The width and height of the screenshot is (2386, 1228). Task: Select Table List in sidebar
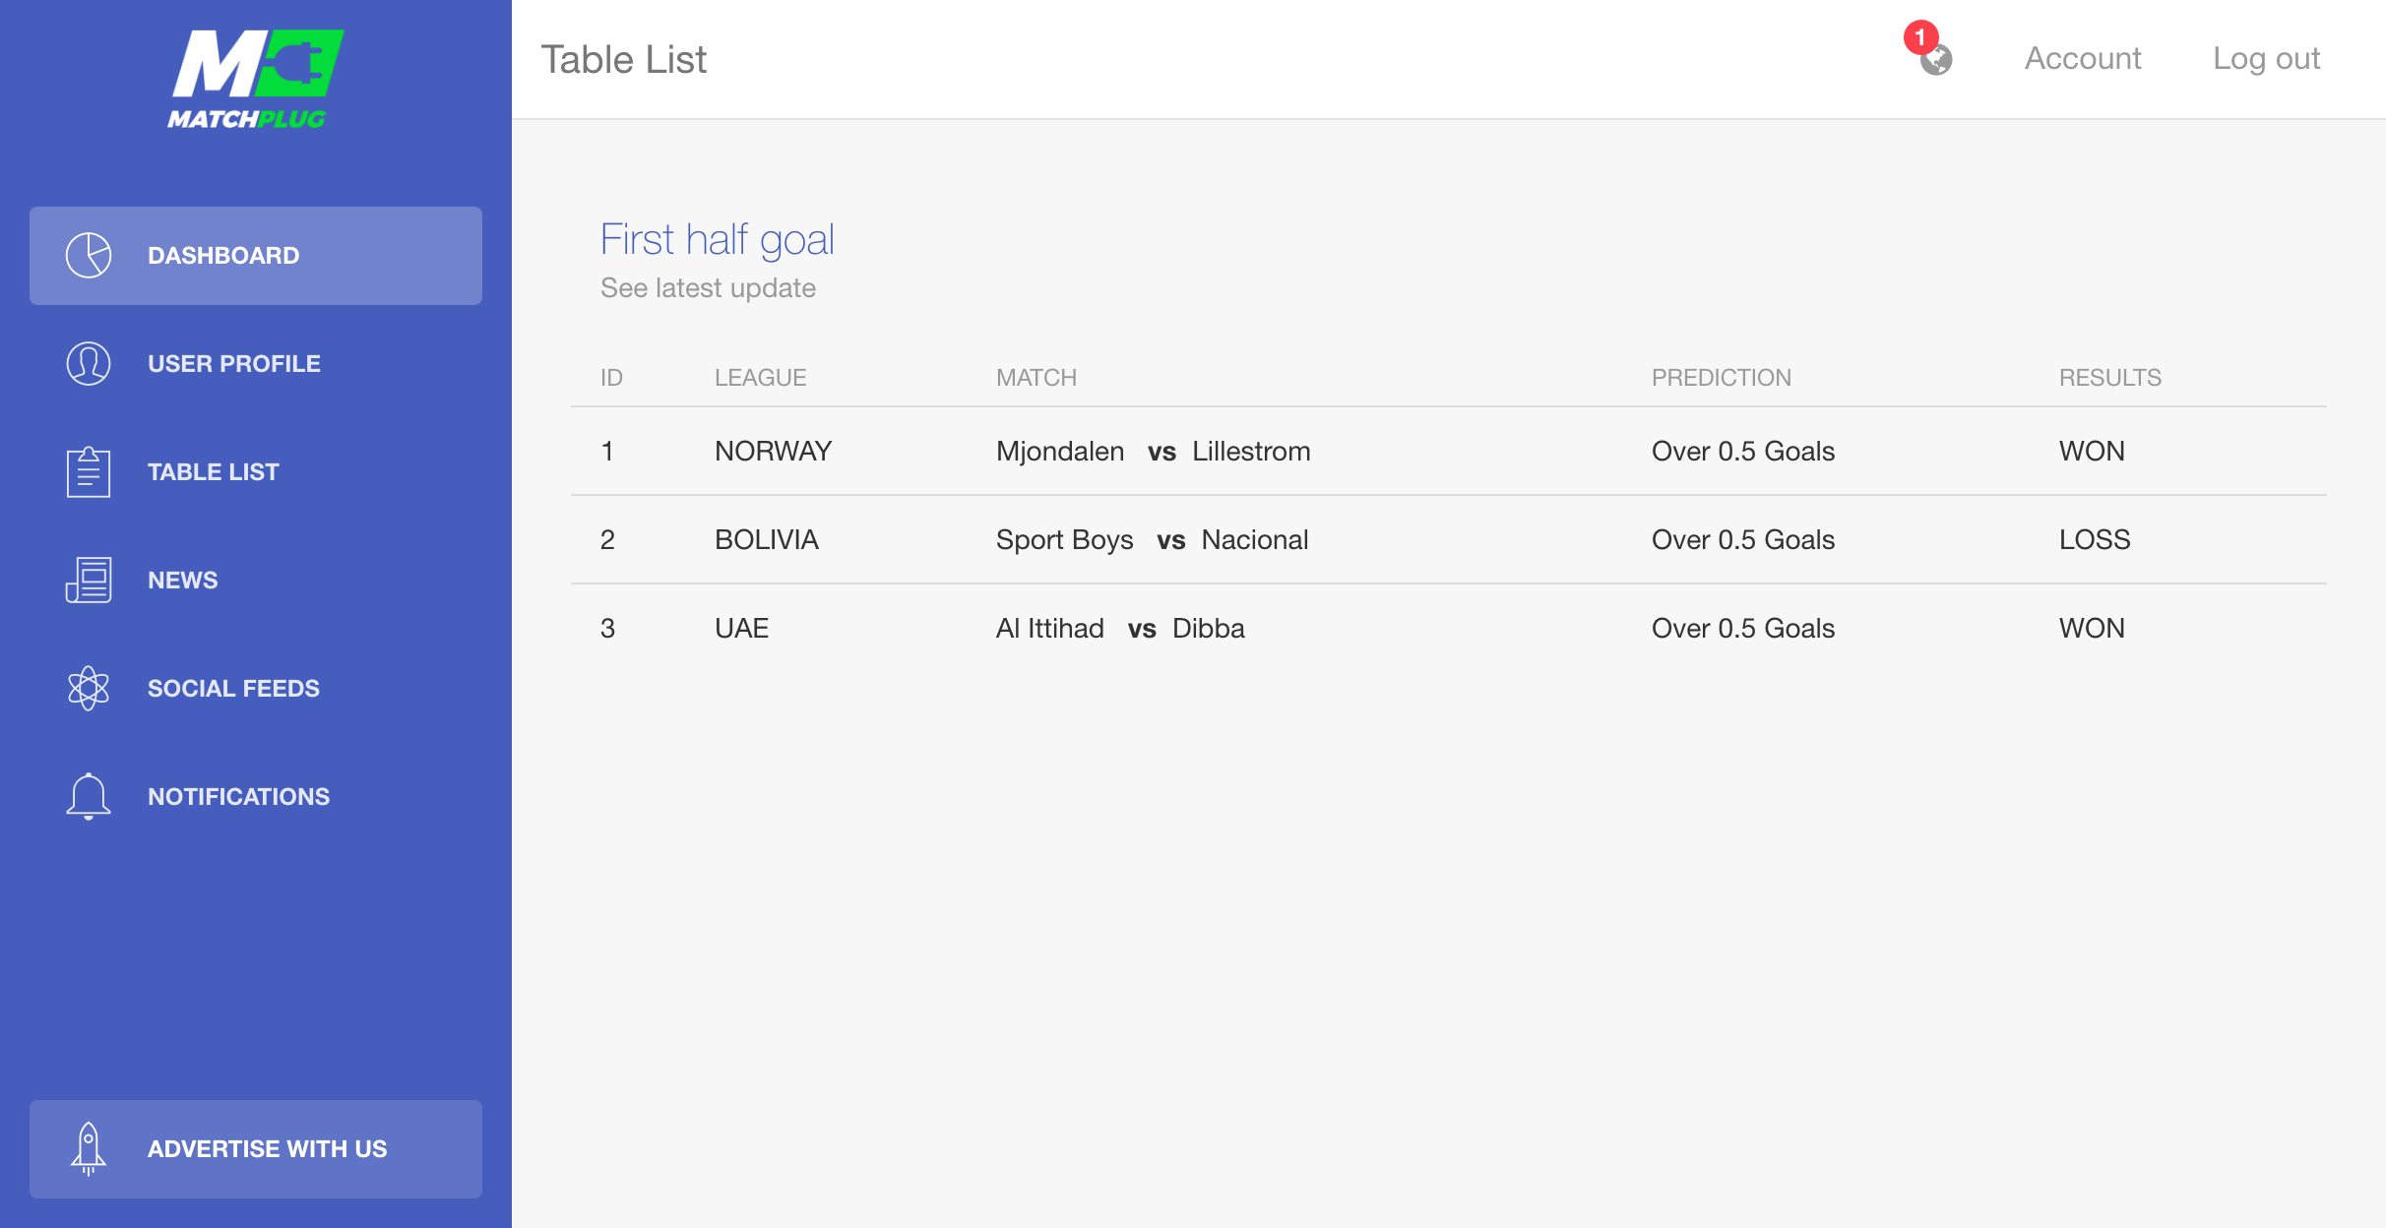[256, 472]
